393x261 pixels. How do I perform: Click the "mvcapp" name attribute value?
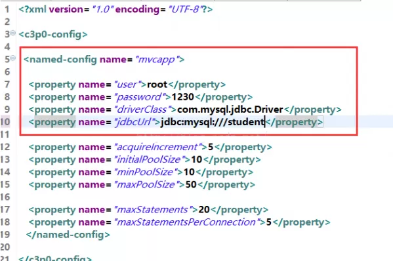(157, 60)
